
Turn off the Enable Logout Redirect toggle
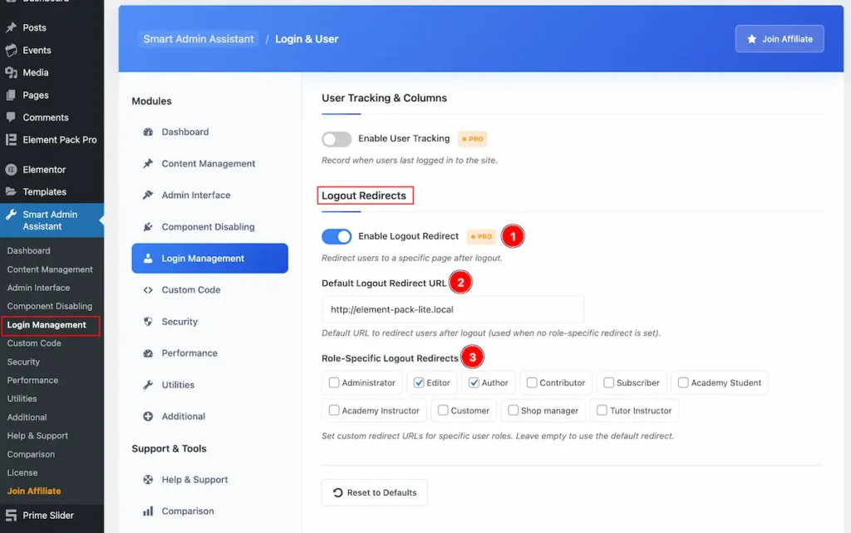point(337,236)
